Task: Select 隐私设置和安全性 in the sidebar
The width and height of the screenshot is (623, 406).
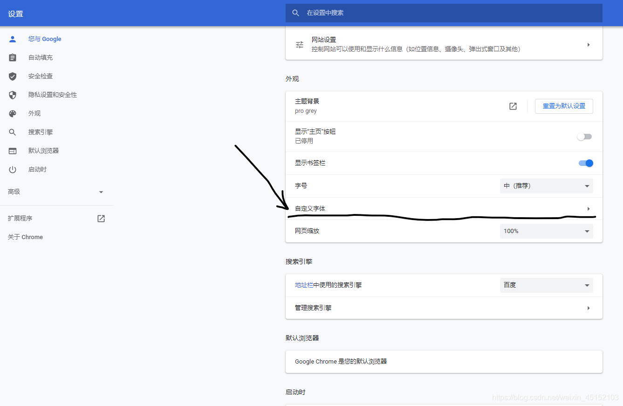Action: (53, 95)
